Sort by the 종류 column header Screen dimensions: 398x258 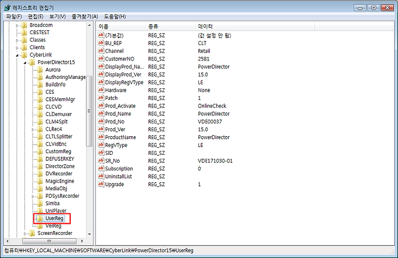point(171,26)
